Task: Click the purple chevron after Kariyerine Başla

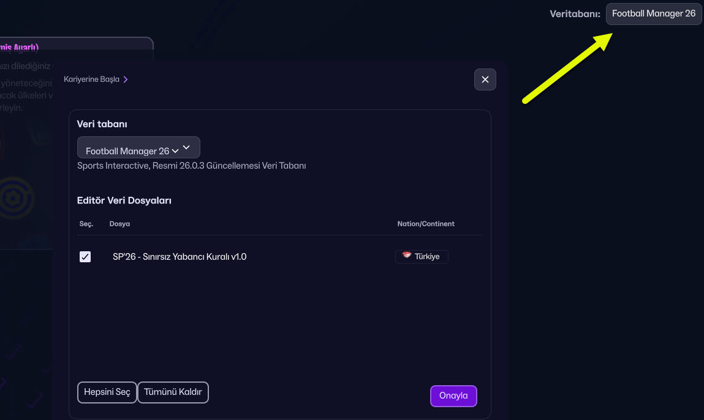Action: click(126, 79)
